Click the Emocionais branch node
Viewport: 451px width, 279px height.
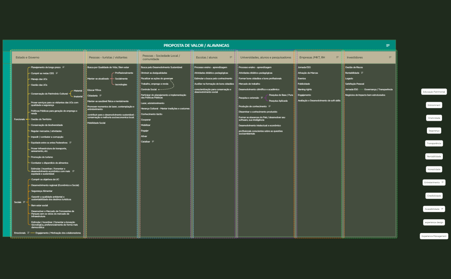[x=20, y=233]
